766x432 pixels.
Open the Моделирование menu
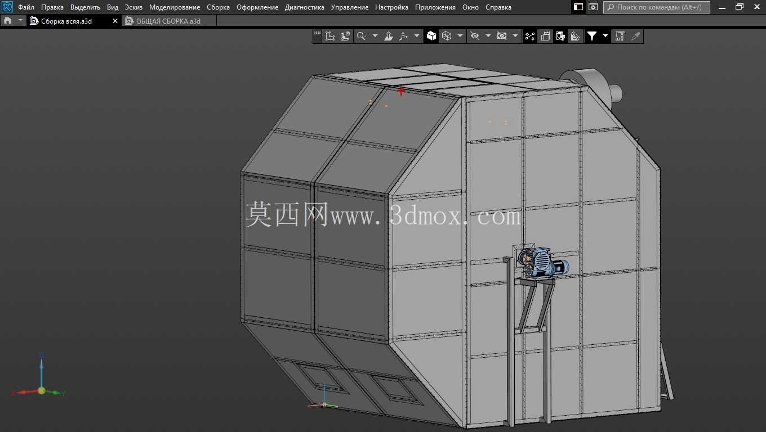[x=175, y=7]
